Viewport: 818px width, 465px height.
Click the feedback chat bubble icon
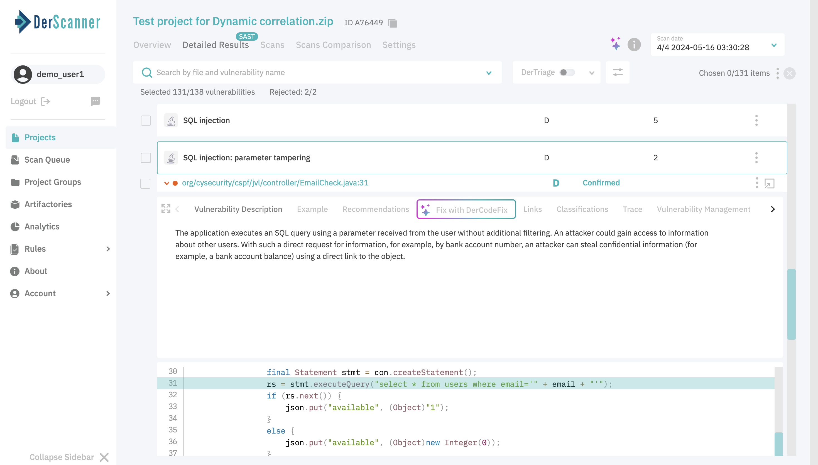coord(95,101)
